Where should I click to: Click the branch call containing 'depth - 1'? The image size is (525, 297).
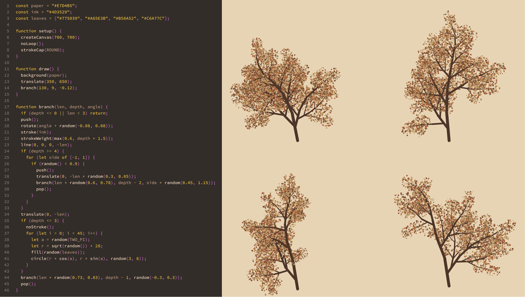102,278
